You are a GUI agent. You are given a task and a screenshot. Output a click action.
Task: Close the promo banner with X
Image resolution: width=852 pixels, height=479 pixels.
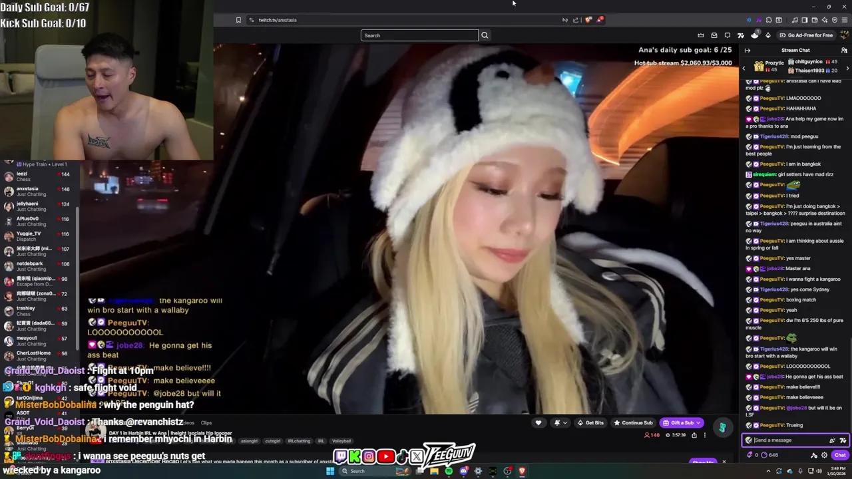[724, 461]
